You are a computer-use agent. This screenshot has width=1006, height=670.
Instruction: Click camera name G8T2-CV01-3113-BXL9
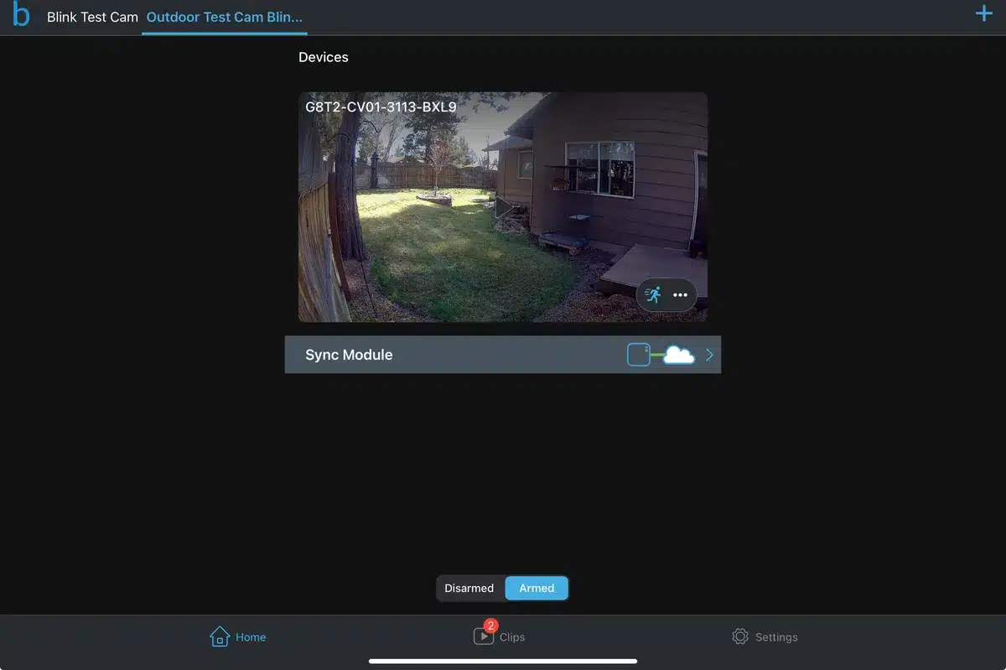click(x=381, y=106)
